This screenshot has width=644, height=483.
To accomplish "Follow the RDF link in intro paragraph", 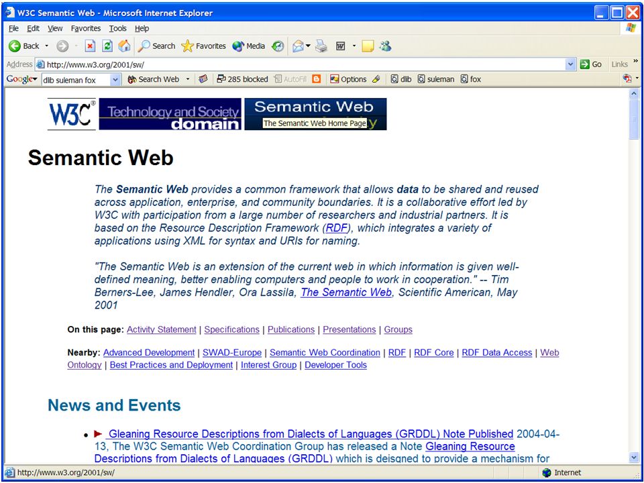I will pos(336,228).
